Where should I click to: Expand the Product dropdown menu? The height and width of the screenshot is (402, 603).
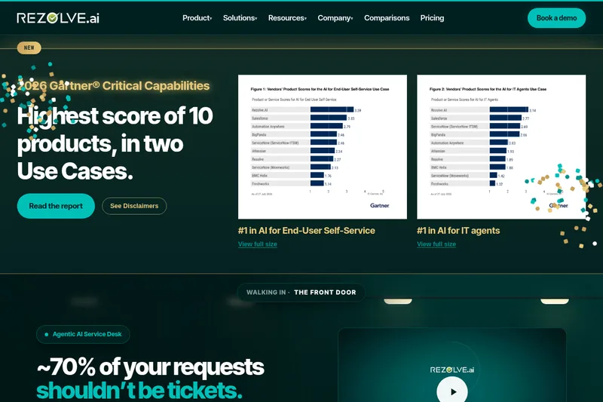[197, 18]
